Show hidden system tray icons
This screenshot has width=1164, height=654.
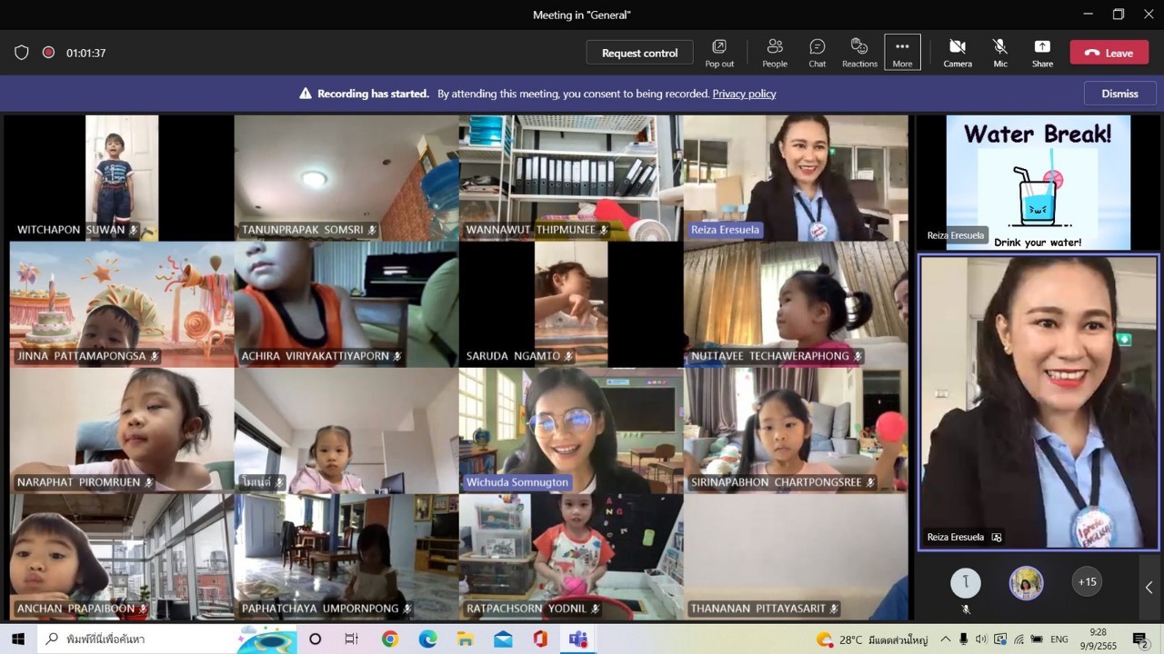point(946,639)
